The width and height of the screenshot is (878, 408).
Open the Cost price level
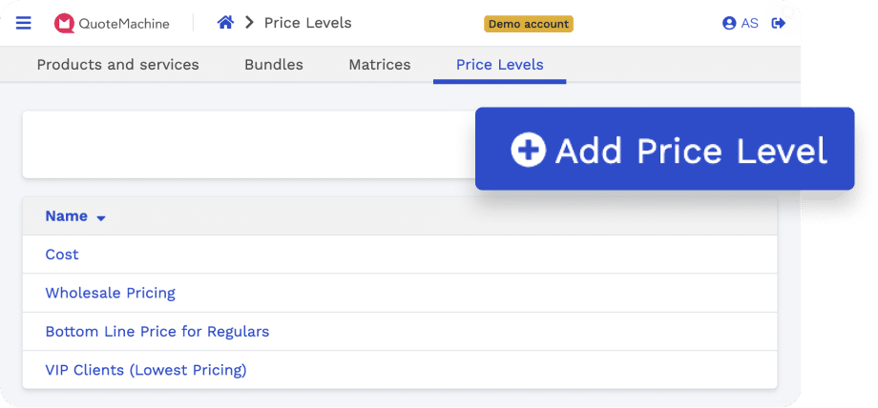62,255
